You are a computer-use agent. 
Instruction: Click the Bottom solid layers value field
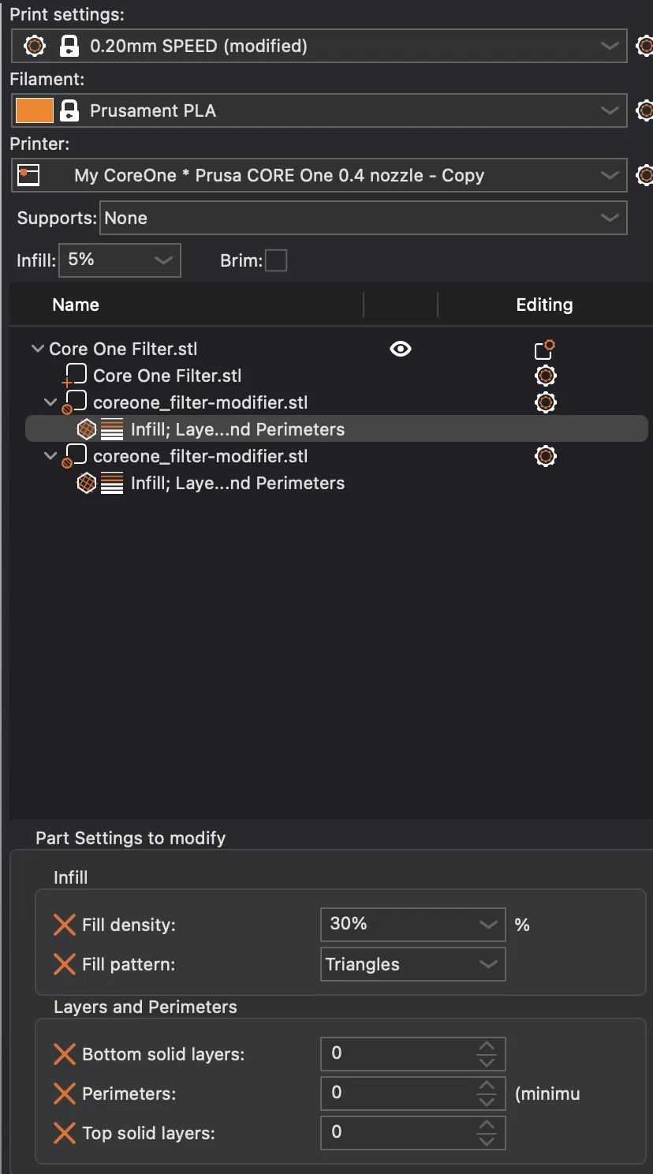point(398,1053)
